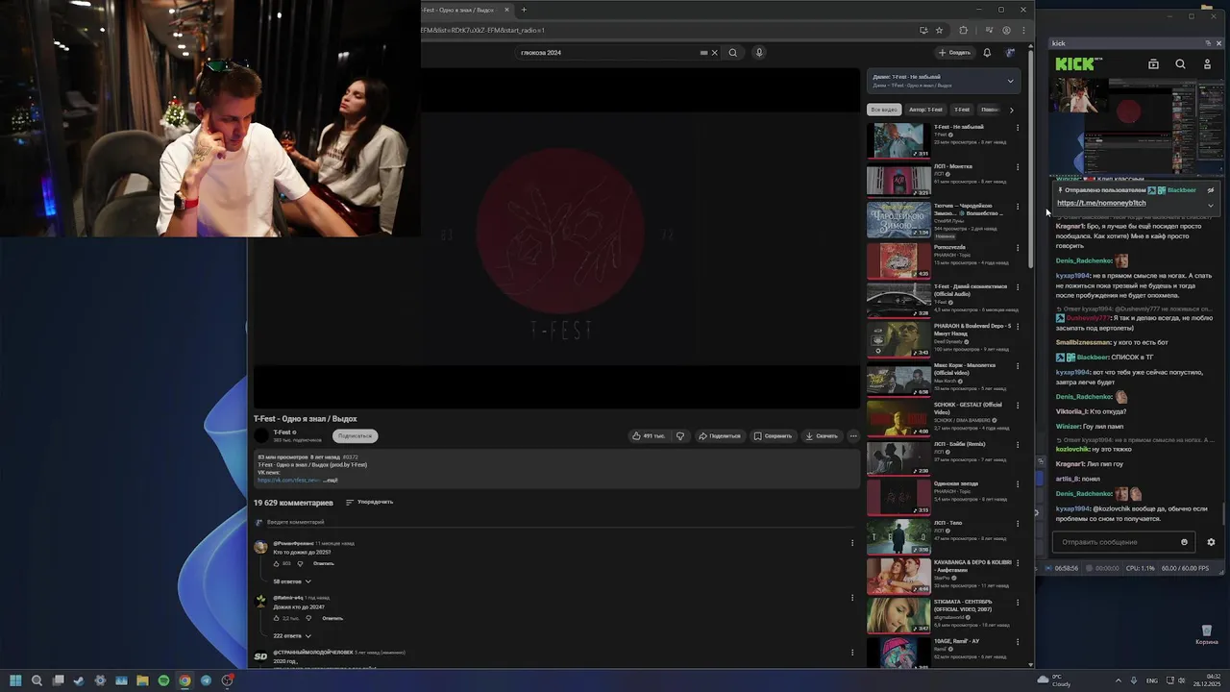Expand '222 ответа' replies

(292, 635)
